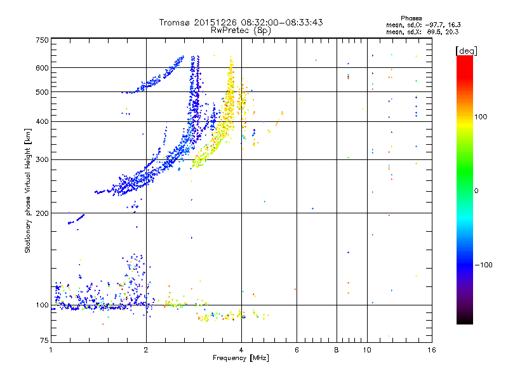Image resolution: width=508 pixels, height=381 pixels.
Task: Click the x-axis tick label '1'
Action: [x=51, y=350]
